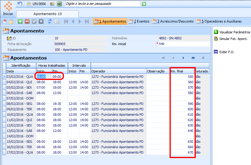Click the row selector for 11/02/2016
Viewport: 251px width, 165px height.
click(4, 120)
